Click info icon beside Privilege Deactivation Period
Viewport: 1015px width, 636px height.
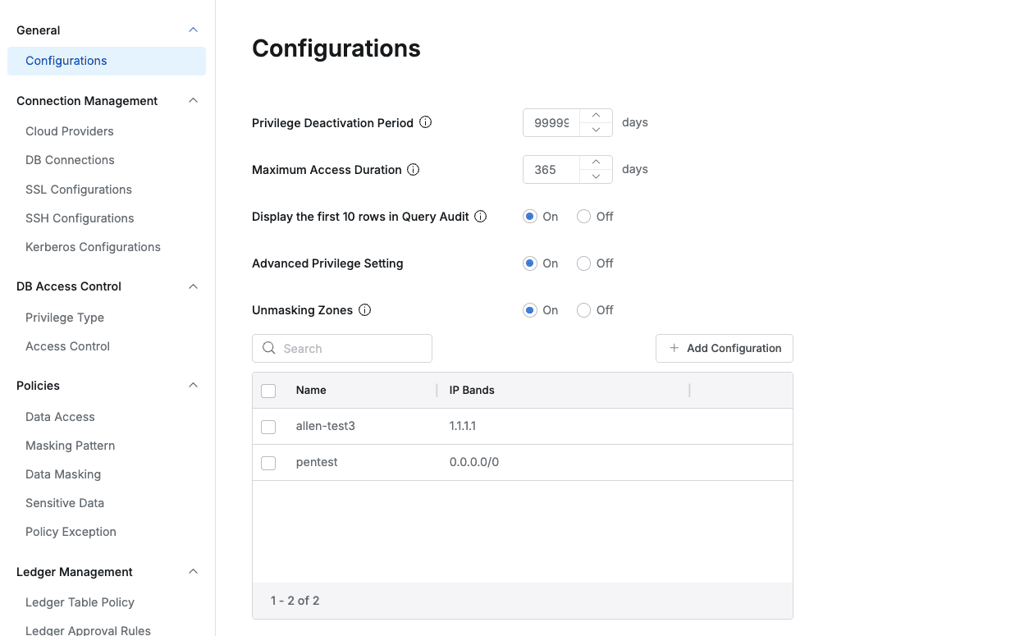click(x=426, y=122)
